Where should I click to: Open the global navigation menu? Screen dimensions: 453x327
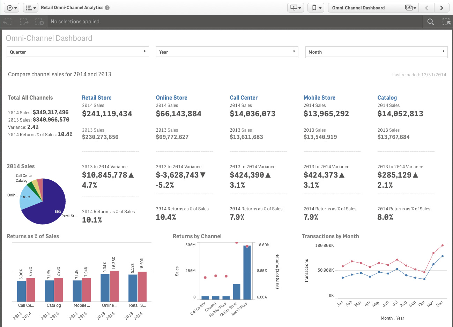point(10,8)
